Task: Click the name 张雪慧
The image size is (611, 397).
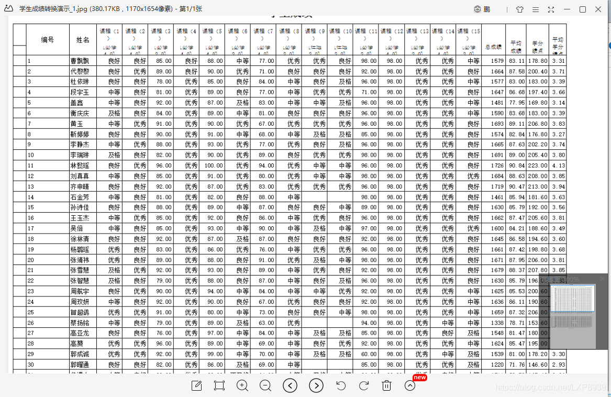Action: tap(80, 270)
